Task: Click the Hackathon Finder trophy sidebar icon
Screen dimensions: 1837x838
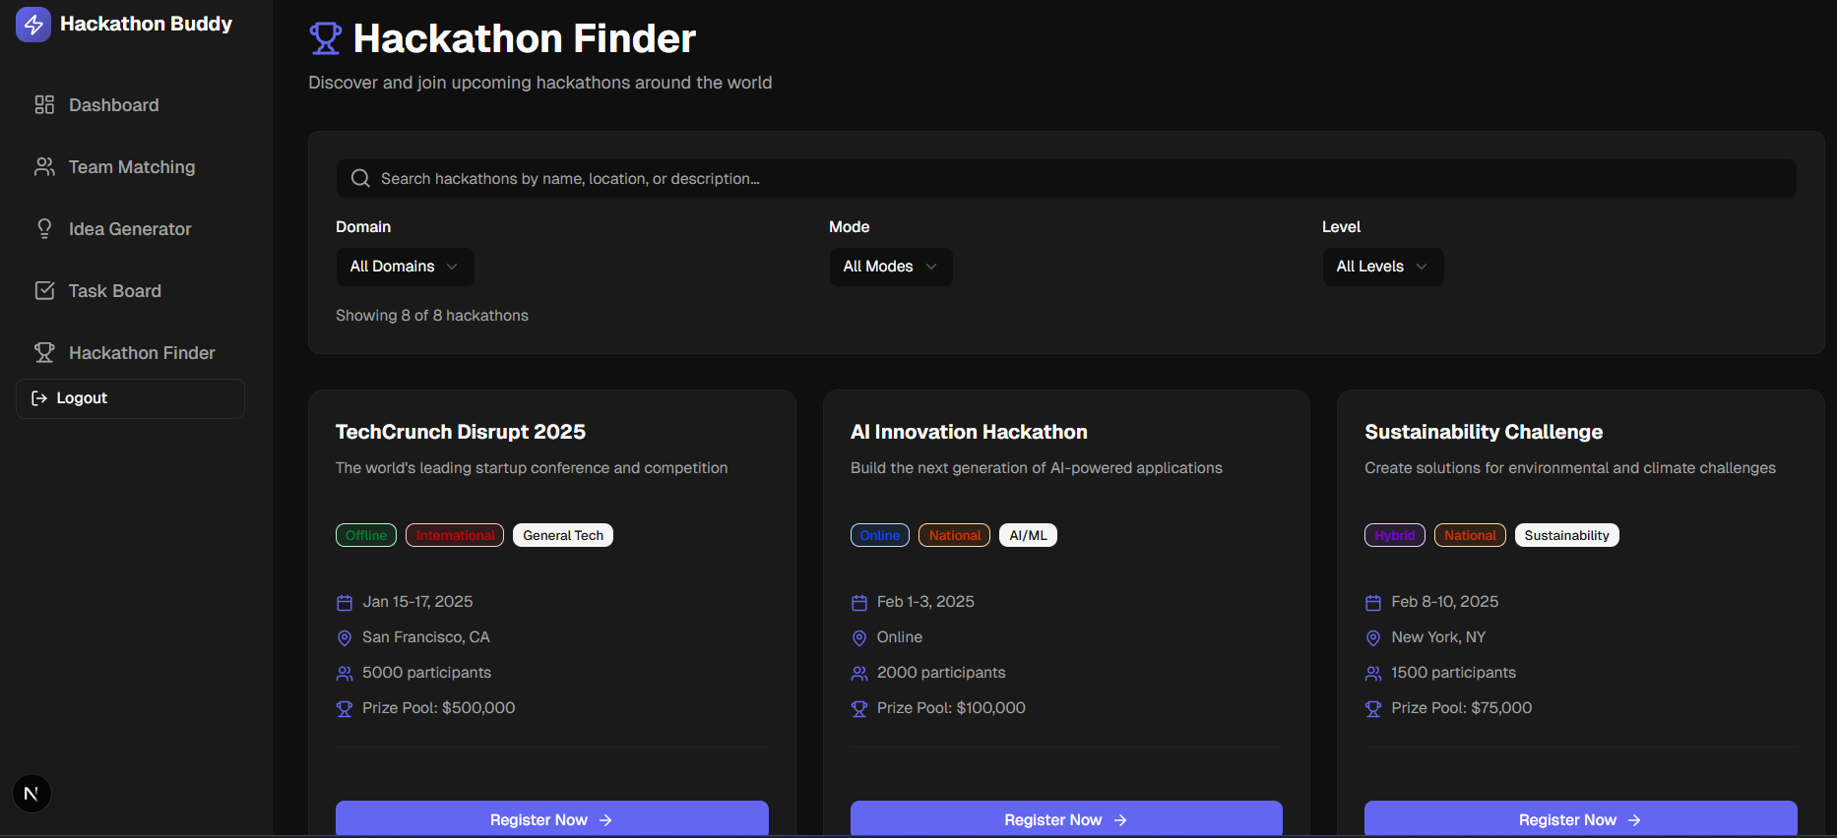Action: [44, 353]
